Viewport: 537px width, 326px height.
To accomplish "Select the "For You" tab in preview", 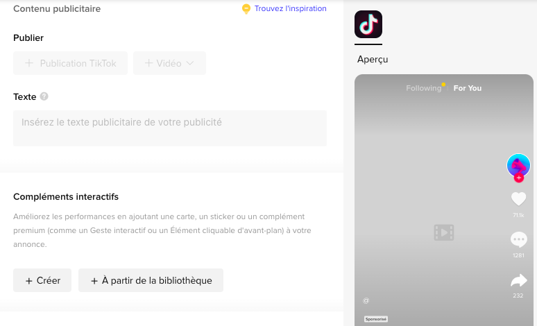I will click(468, 88).
